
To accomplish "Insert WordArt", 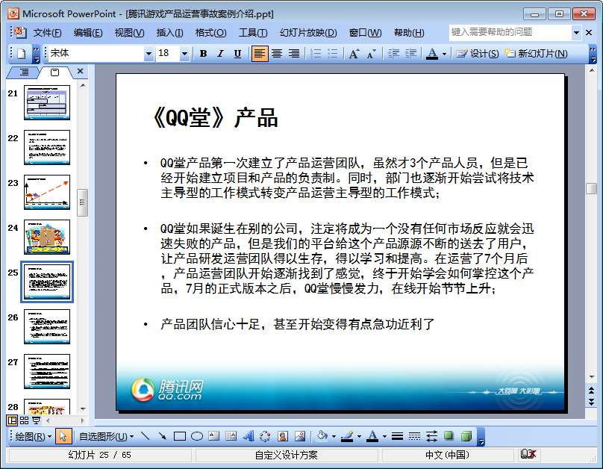I will click(249, 436).
